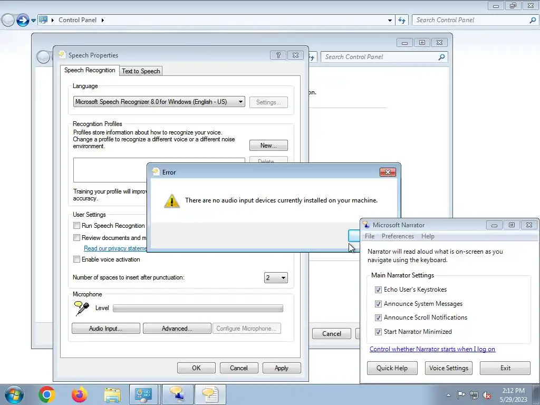The height and width of the screenshot is (405, 540).
Task: Click the microphone Level bar
Action: pyautogui.click(x=198, y=308)
